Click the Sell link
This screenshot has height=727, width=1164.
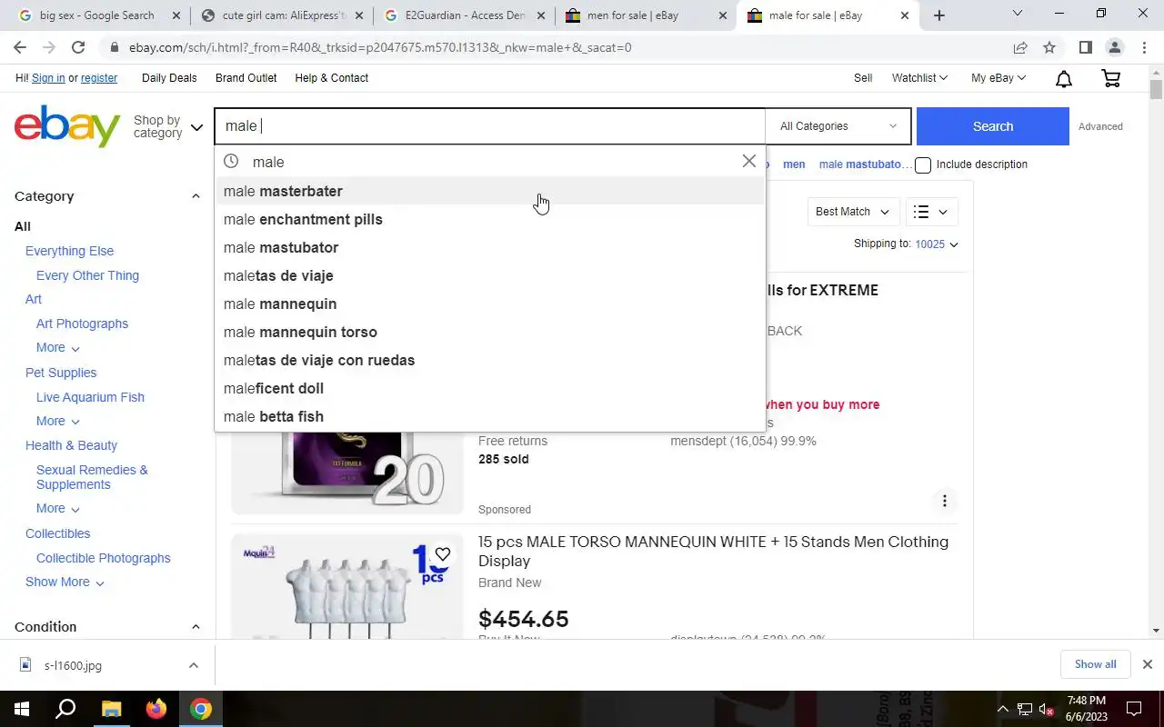(x=863, y=78)
